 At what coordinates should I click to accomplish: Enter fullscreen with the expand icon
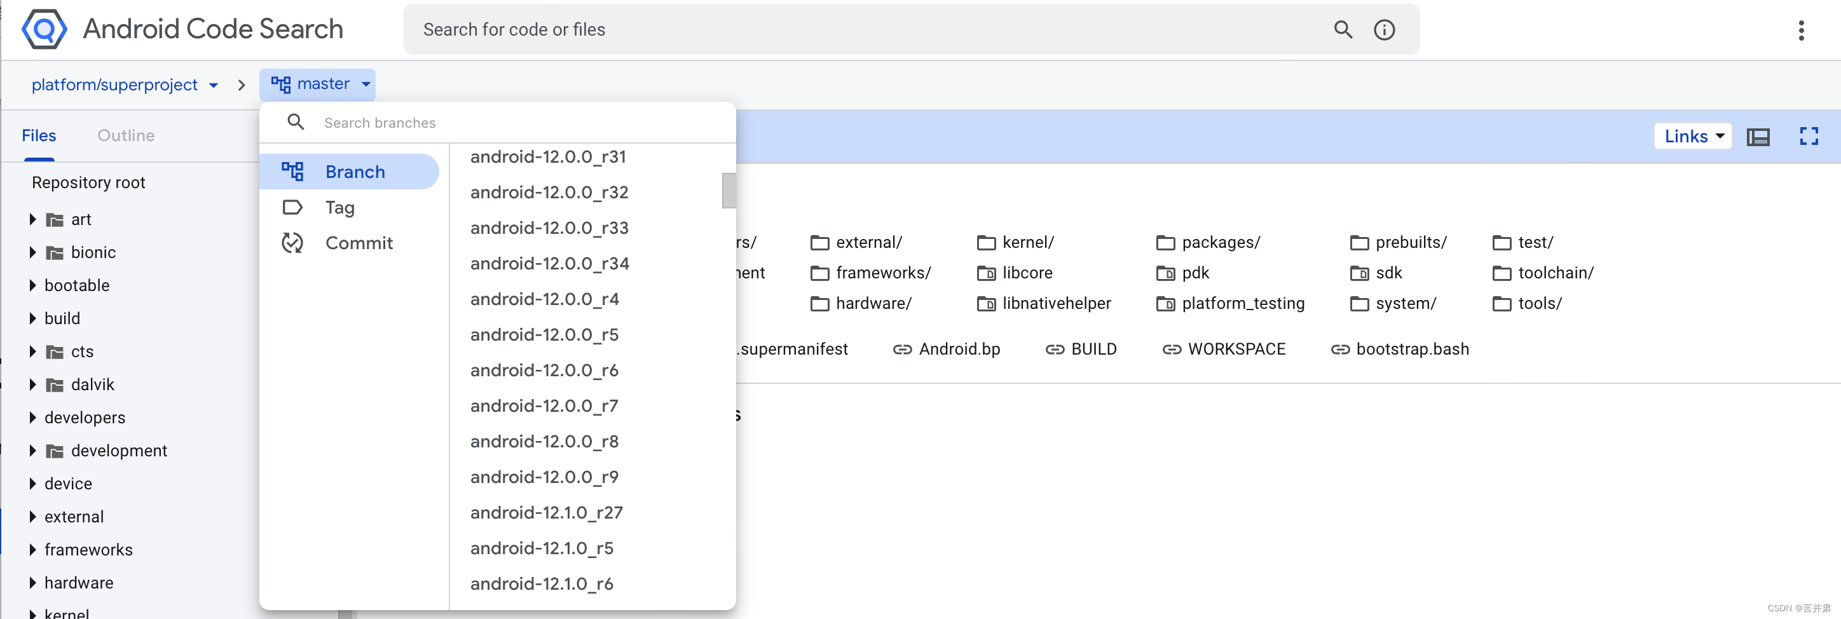point(1809,136)
